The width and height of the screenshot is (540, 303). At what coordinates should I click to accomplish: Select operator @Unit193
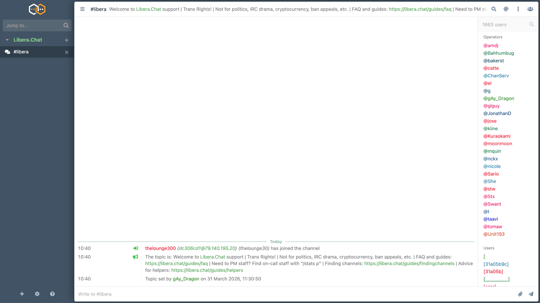click(494, 234)
